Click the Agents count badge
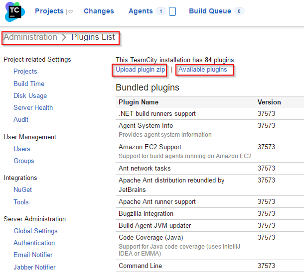Screen dimensions: 304x272 161,11
